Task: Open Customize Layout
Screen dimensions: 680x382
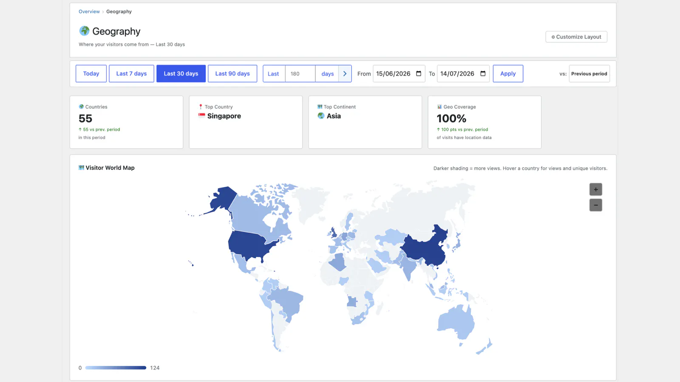Action: [576, 37]
